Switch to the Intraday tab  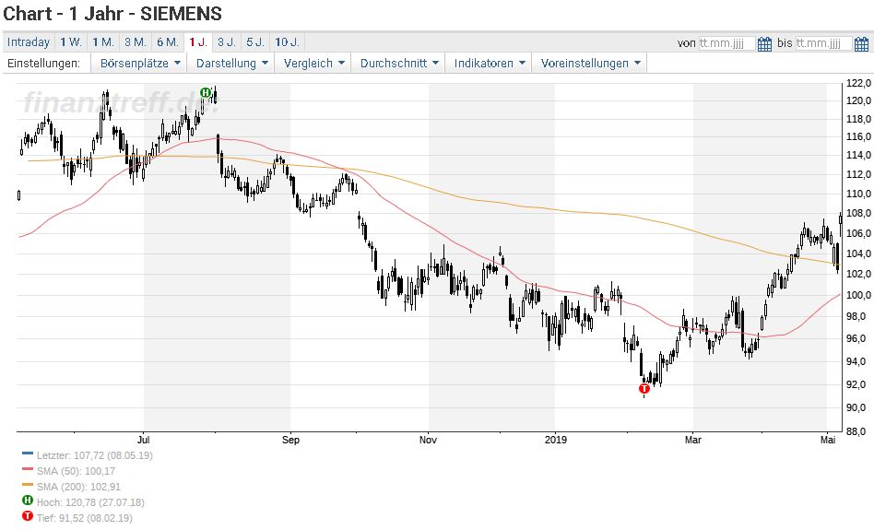[29, 42]
